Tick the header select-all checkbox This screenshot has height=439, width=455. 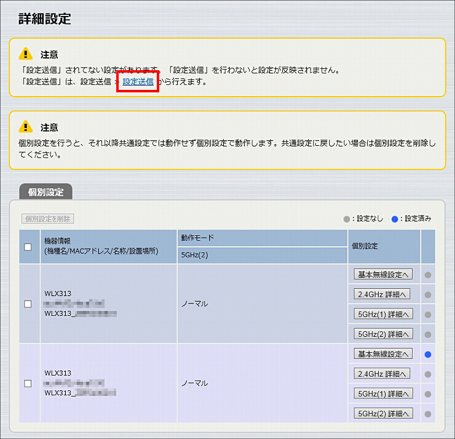tap(28, 247)
